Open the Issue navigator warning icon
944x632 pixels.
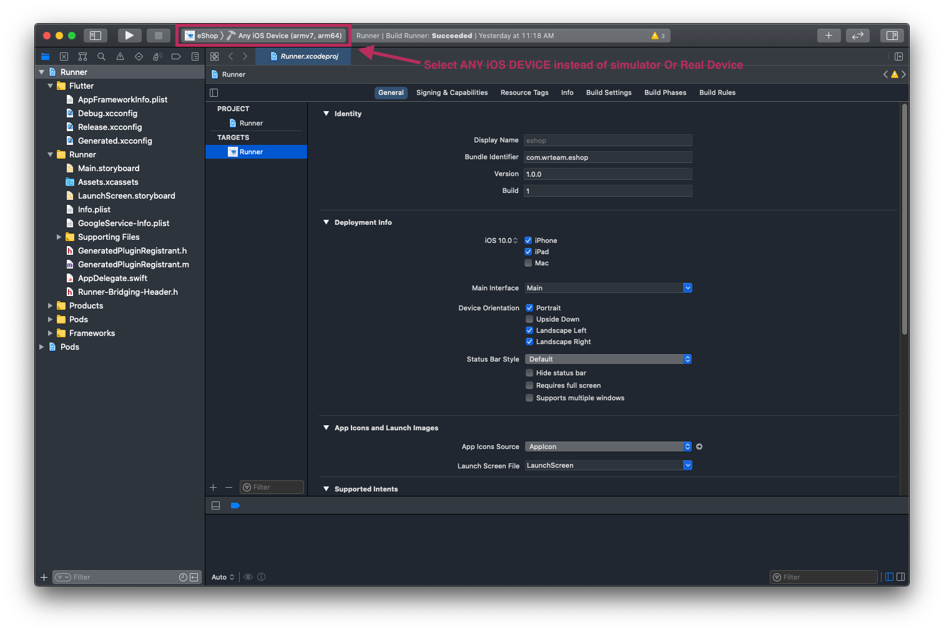[120, 56]
